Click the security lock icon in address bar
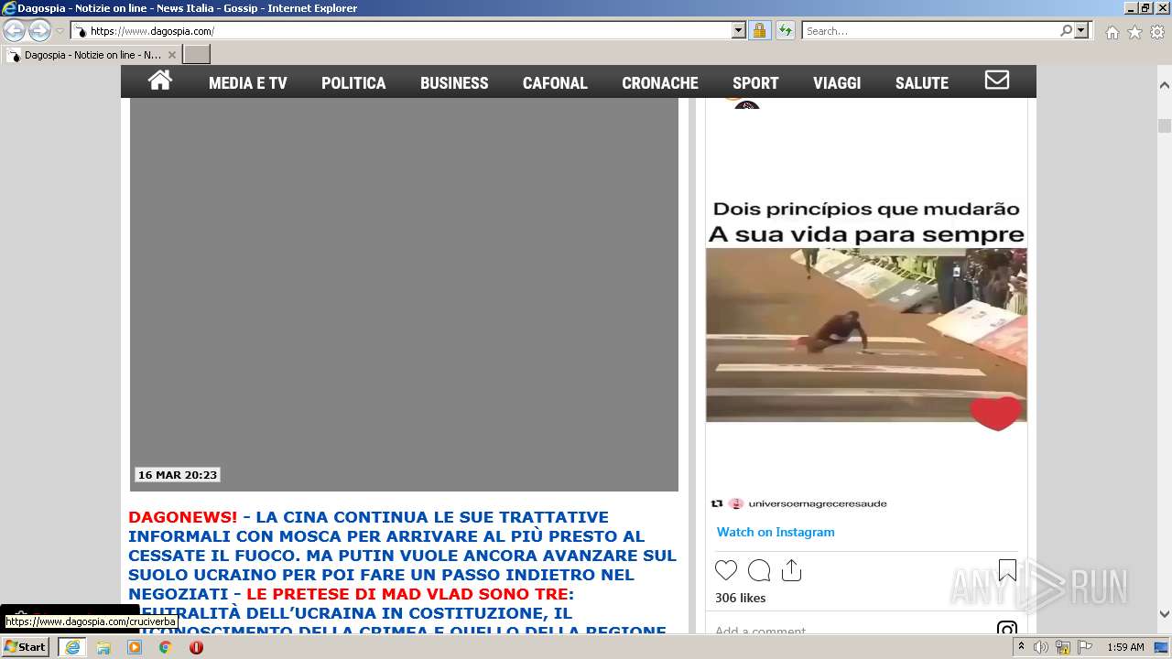Viewport: 1172px width, 659px height. [x=759, y=31]
